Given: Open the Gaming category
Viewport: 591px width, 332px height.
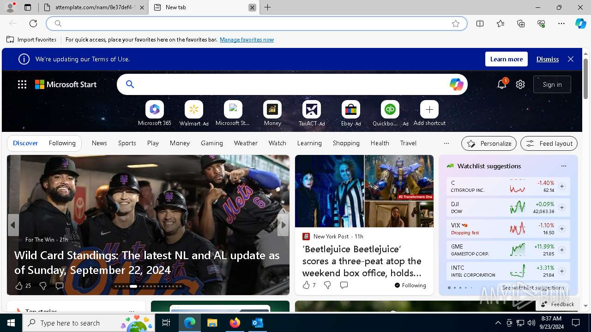Looking at the screenshot, I should click(x=212, y=143).
